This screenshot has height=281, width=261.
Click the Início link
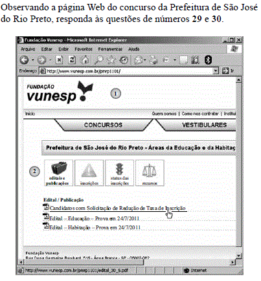(30, 114)
